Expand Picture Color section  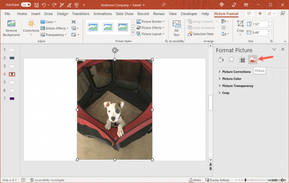tap(230, 79)
